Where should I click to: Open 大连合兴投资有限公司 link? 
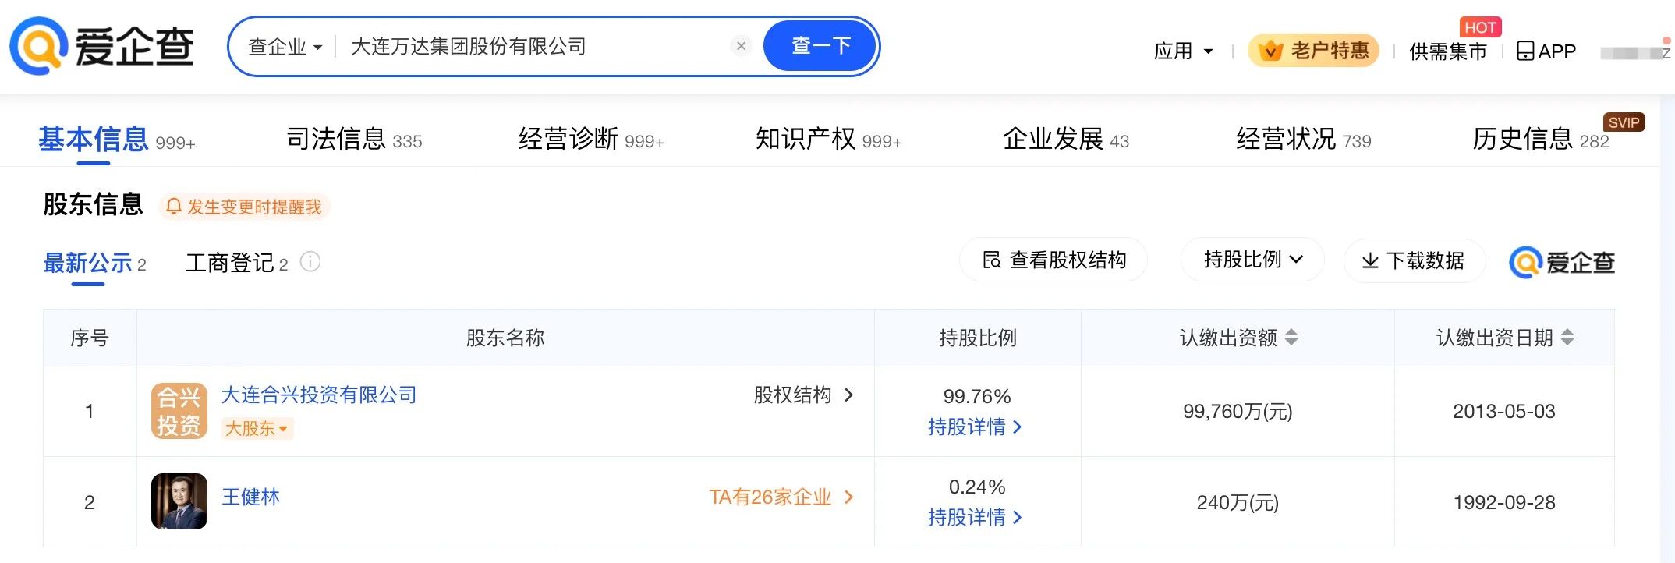click(319, 395)
